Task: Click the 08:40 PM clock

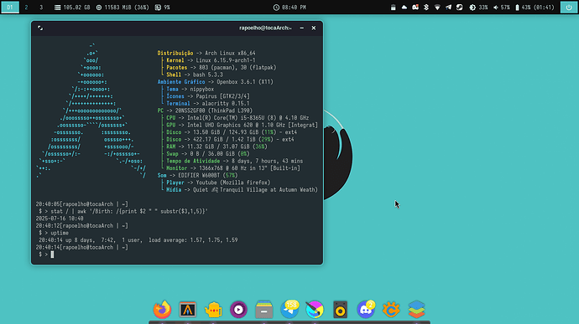Action: 289,8
